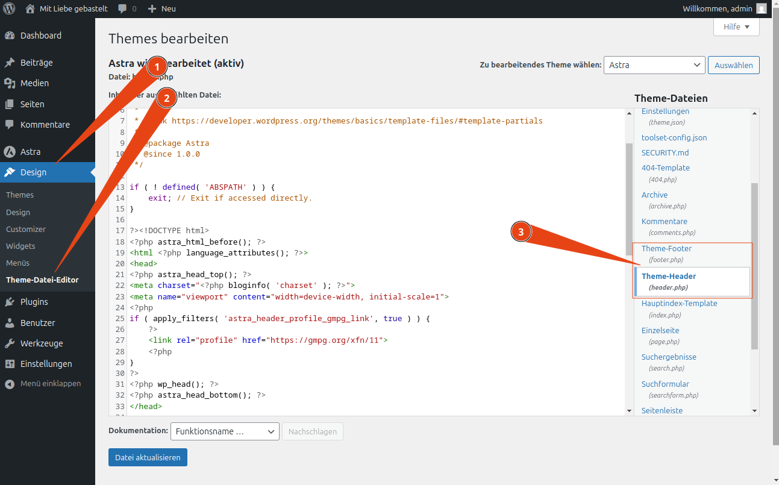Click the Kommentare bubble icon in sidebar

click(x=10, y=125)
